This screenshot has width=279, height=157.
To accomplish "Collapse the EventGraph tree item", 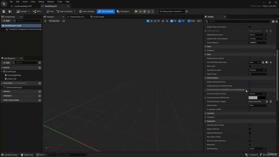I will click(2, 72).
